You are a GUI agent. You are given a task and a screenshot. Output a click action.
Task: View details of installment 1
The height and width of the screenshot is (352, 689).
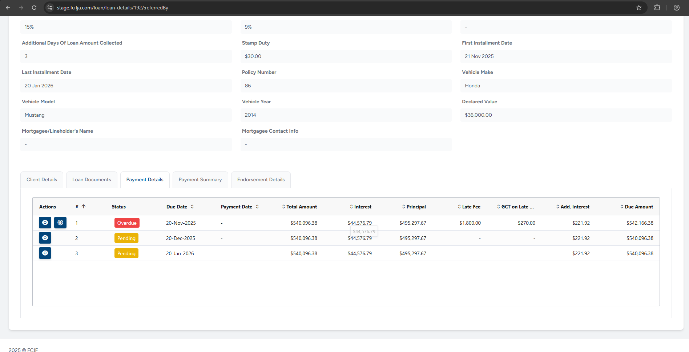click(x=45, y=223)
